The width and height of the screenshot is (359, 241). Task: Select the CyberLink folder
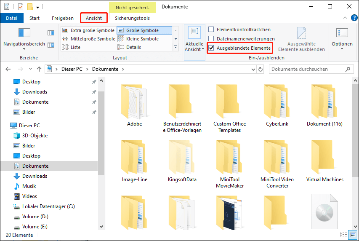click(x=277, y=105)
